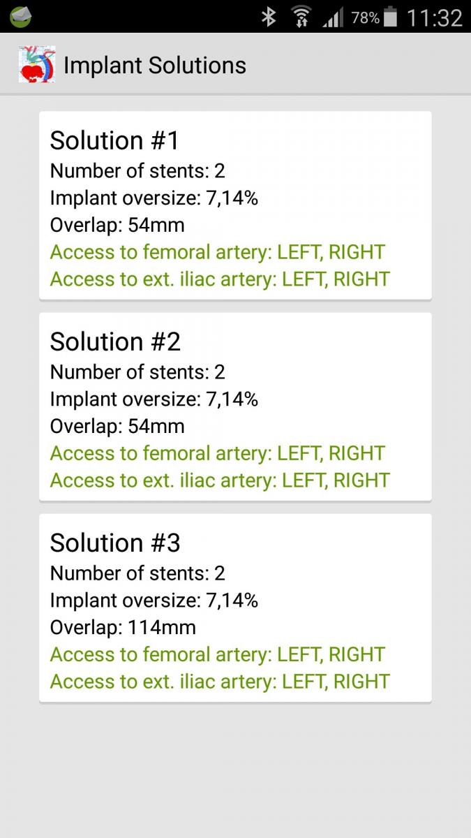Open the Solution #1 heading
Image resolution: width=471 pixels, height=838 pixels.
point(114,140)
